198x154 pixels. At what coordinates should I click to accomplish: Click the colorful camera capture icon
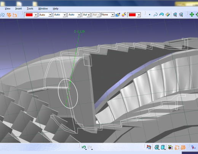click(170, 147)
